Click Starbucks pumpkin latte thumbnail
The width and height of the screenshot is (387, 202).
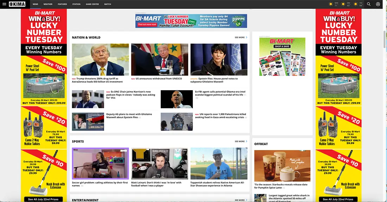(283, 166)
